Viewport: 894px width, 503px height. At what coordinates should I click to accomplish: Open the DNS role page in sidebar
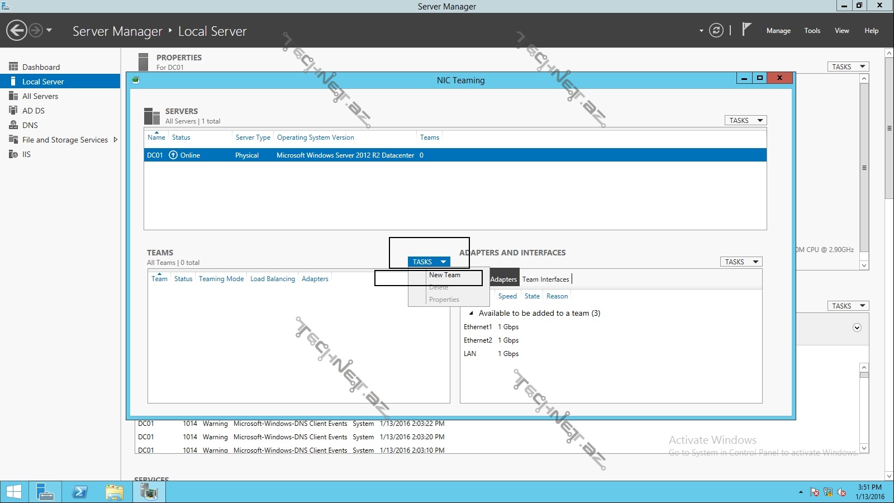[30, 125]
